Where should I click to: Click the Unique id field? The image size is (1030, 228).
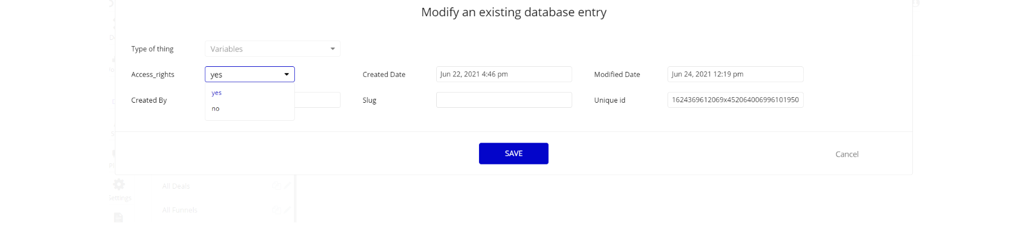pos(735,100)
